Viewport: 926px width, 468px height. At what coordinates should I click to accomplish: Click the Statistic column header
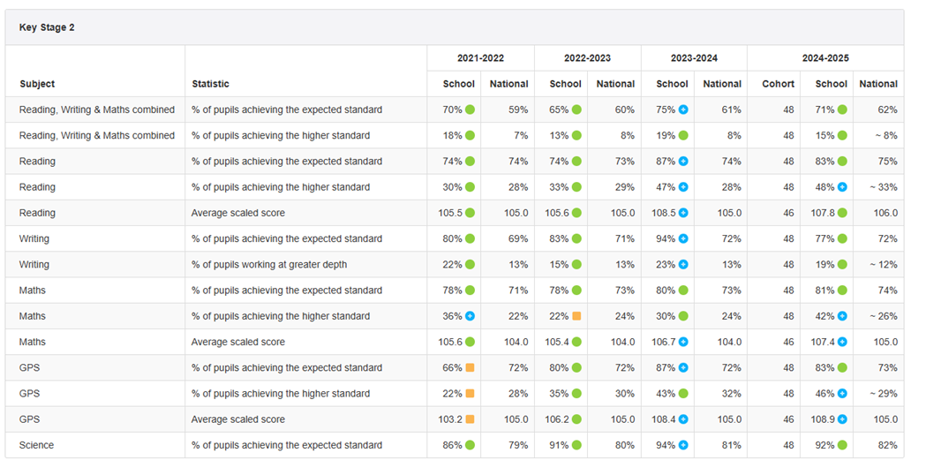point(210,84)
